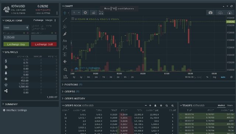Viewport: 236px width, 134px height.
Task: Collapse the Order Form panel
Action: (x=3, y=20)
